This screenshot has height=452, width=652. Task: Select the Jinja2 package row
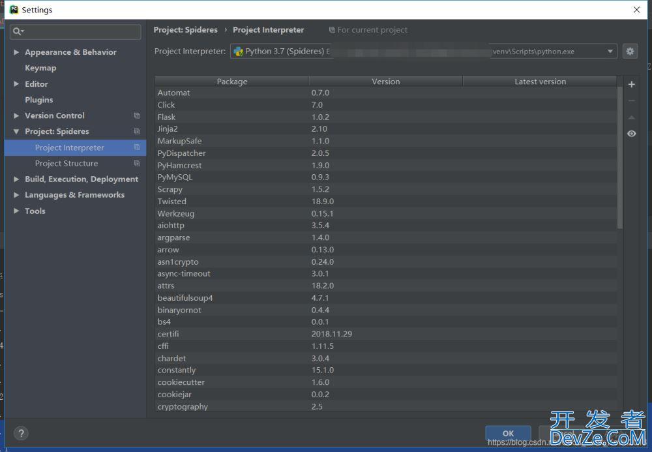coord(386,129)
